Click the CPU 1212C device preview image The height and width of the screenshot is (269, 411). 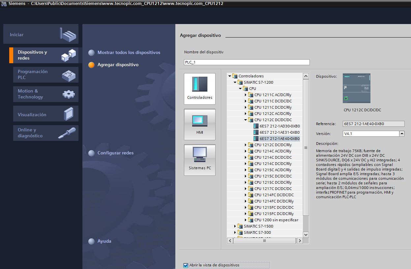356,88
